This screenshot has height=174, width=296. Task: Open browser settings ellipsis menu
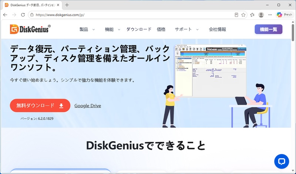pos(270,15)
